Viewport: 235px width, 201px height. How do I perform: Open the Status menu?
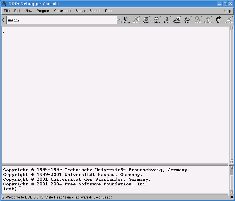pos(80,11)
